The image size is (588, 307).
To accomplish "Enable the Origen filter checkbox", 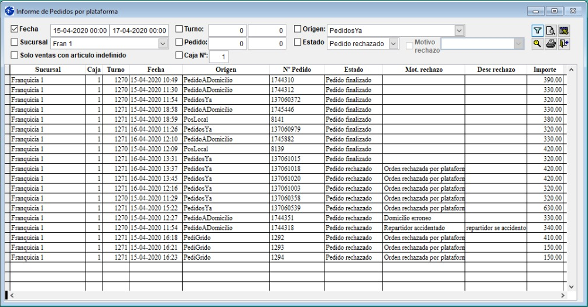I will (x=297, y=29).
